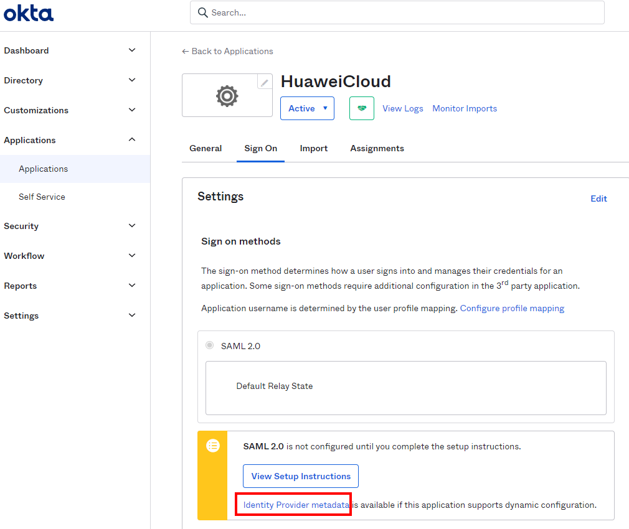The width and height of the screenshot is (629, 529).
Task: Expand the Customizations menu chevron
Action: click(132, 110)
